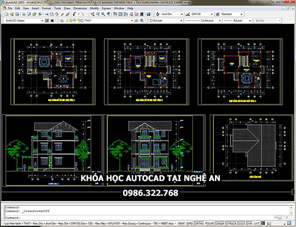Toggle ORTHO mode in status bar
This screenshot has width=296, height=227.
tap(199, 224)
